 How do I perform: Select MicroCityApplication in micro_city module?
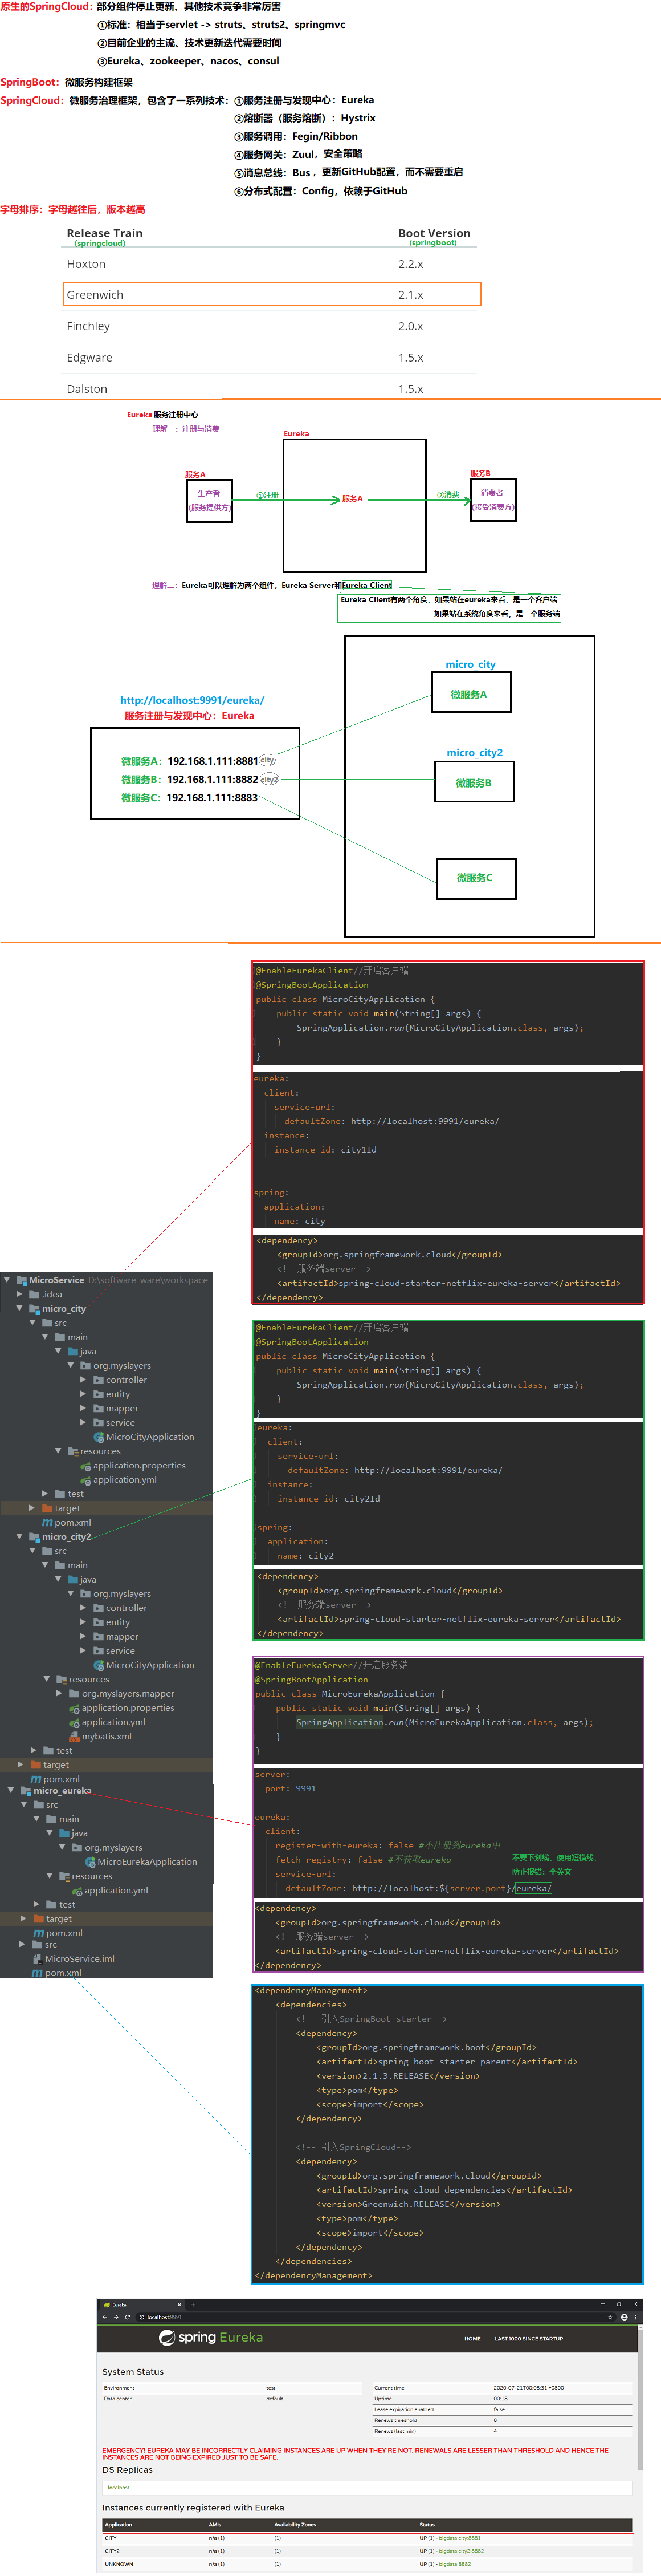(x=149, y=1437)
